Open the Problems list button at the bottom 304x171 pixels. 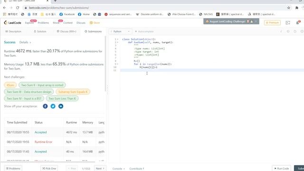pos(13,169)
